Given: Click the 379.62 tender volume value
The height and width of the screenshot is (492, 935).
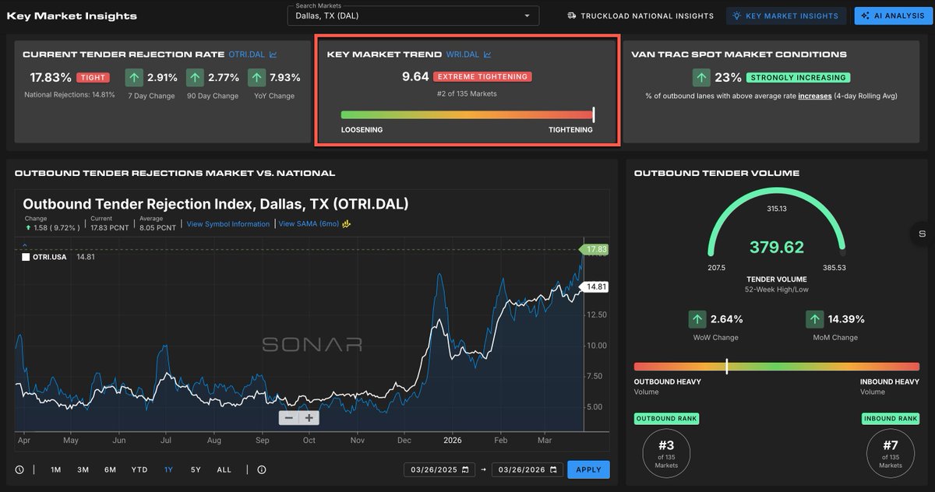Looking at the screenshot, I should pyautogui.click(x=775, y=248).
